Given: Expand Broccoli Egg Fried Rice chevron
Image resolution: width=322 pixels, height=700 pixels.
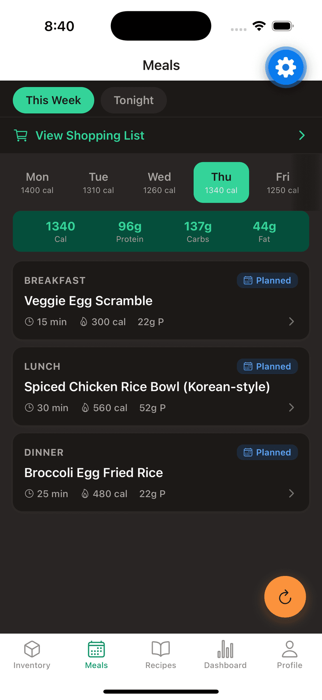Looking at the screenshot, I should (x=291, y=493).
